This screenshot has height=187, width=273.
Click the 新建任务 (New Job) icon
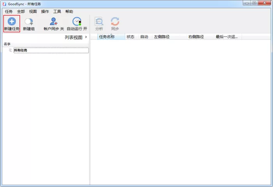[x=12, y=21]
